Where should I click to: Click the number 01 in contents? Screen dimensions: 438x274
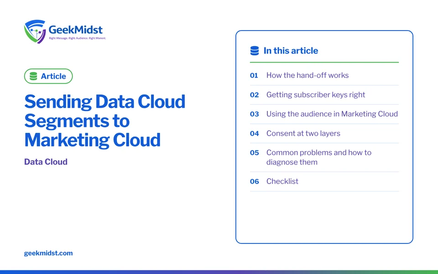click(x=254, y=75)
